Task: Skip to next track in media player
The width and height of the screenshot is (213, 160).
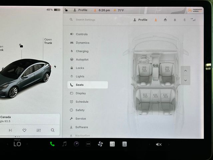Action: 10,130
